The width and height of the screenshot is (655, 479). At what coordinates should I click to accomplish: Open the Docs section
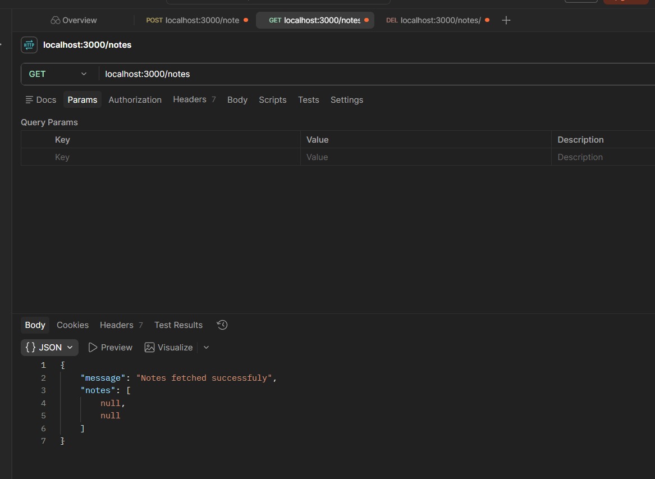click(40, 100)
